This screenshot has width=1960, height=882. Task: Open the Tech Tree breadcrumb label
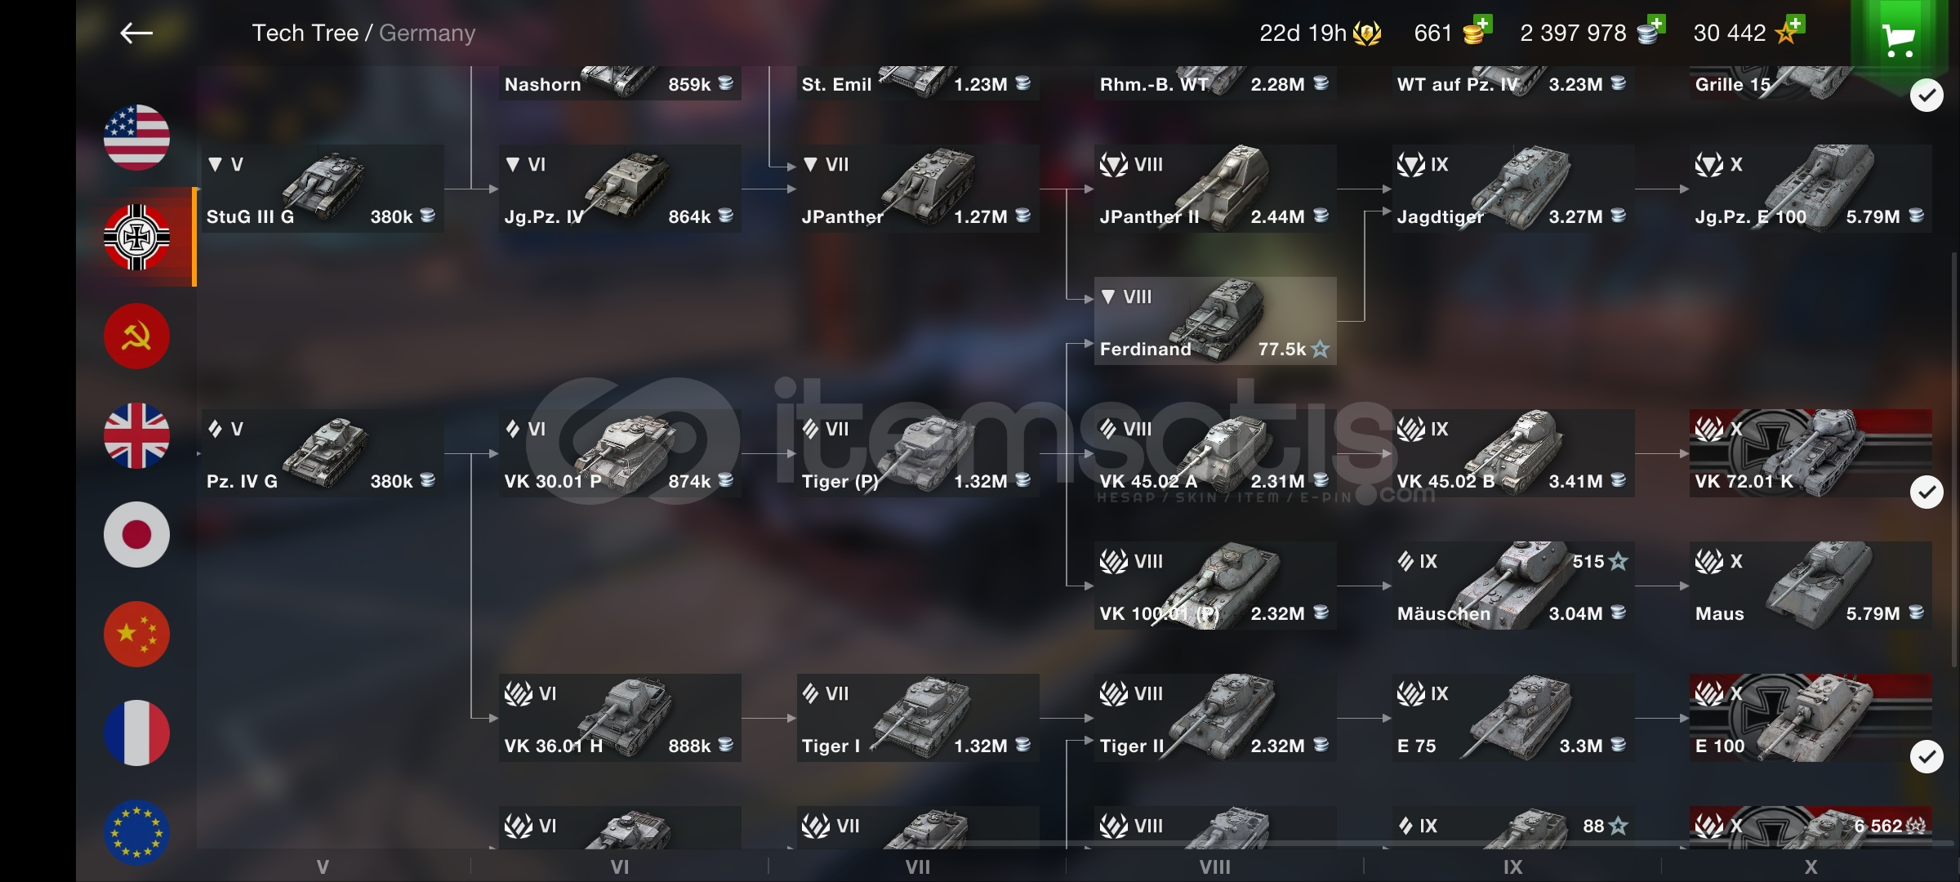[305, 33]
